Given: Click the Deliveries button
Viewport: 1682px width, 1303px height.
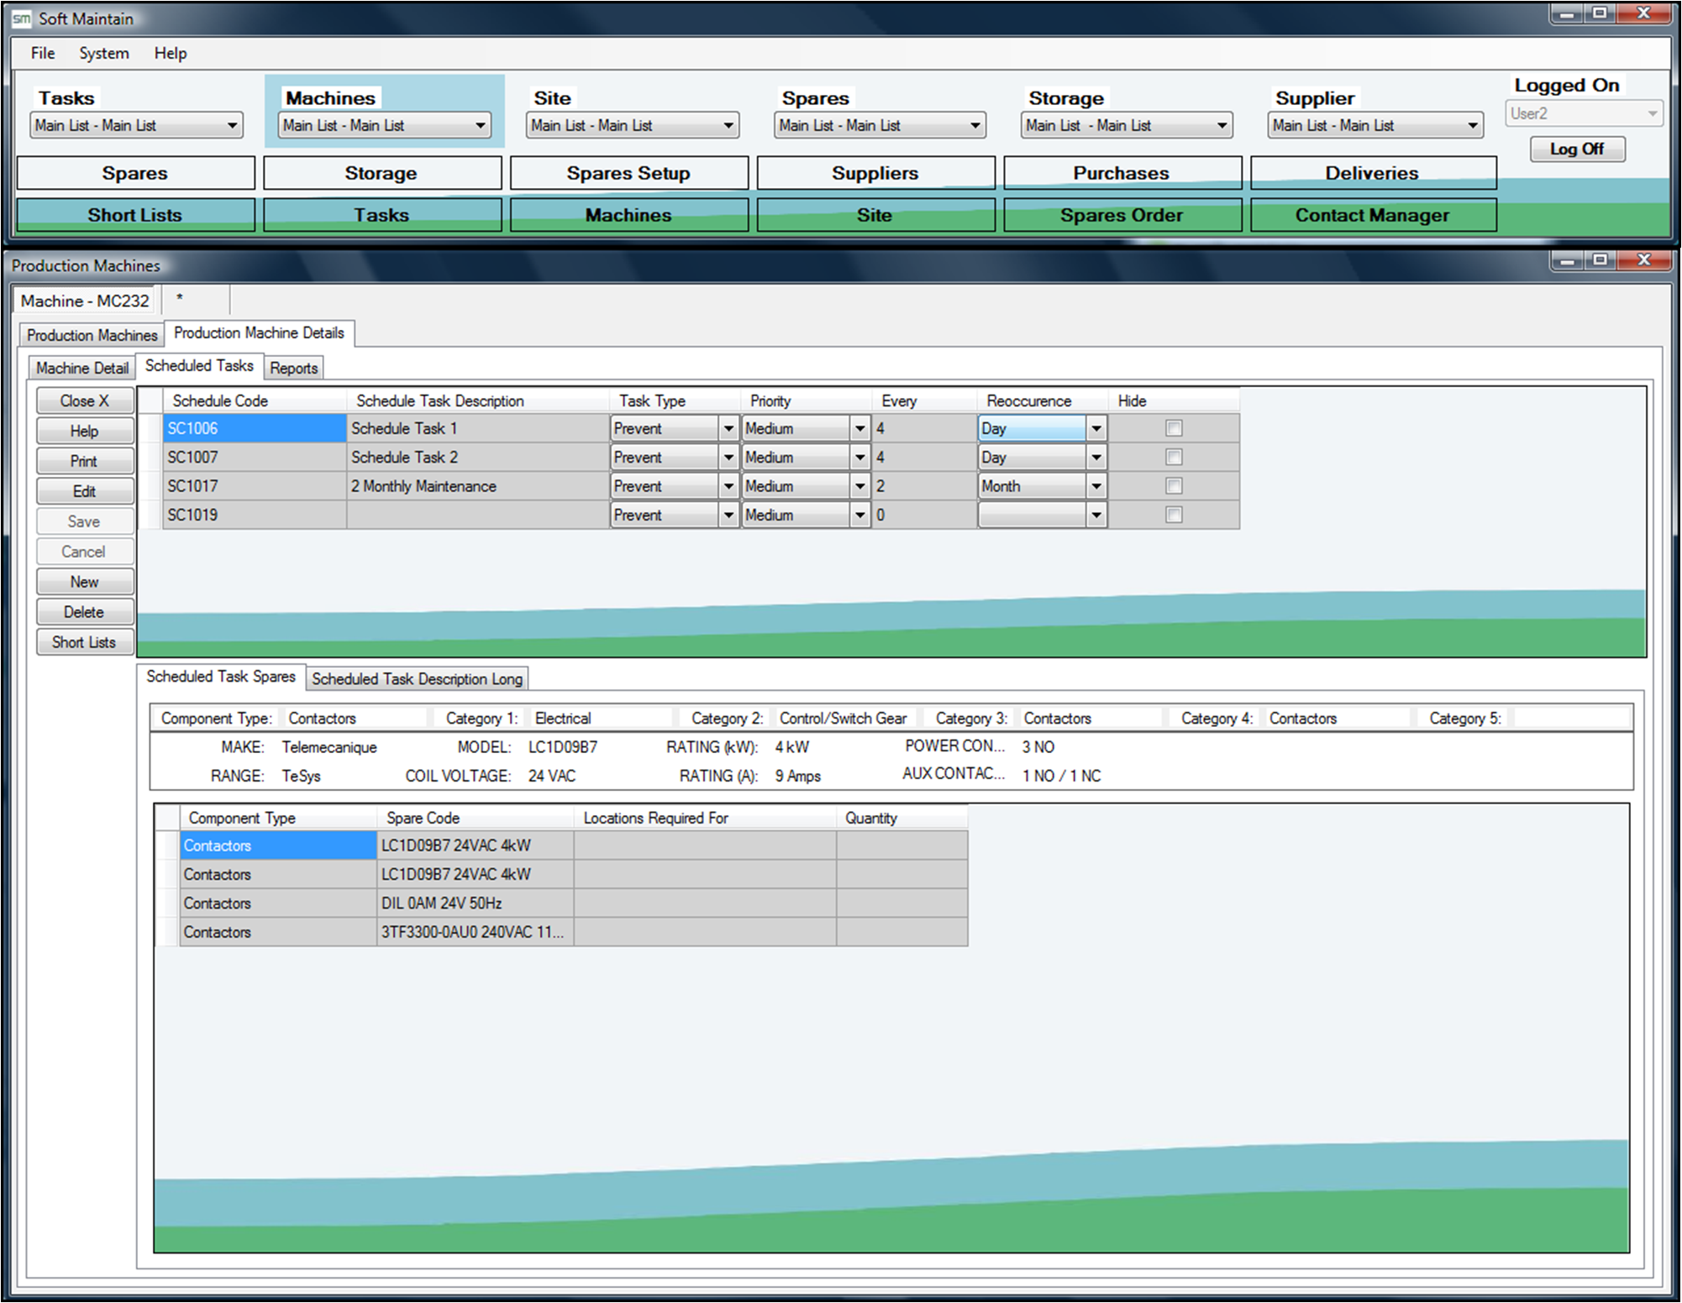Looking at the screenshot, I should (x=1373, y=173).
